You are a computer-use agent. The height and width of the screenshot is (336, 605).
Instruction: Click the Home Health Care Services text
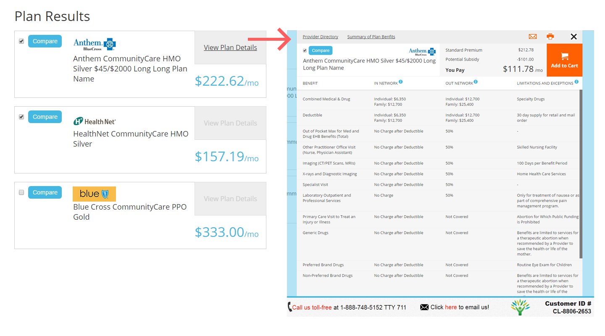pos(541,174)
